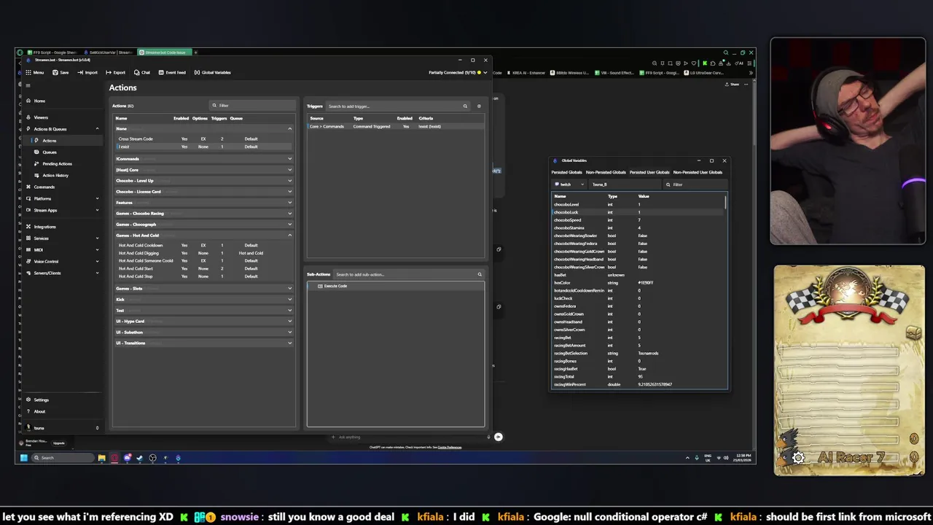This screenshot has height=525, width=933.
Task: Click the Global Variables Filter field
Action: click(694, 184)
